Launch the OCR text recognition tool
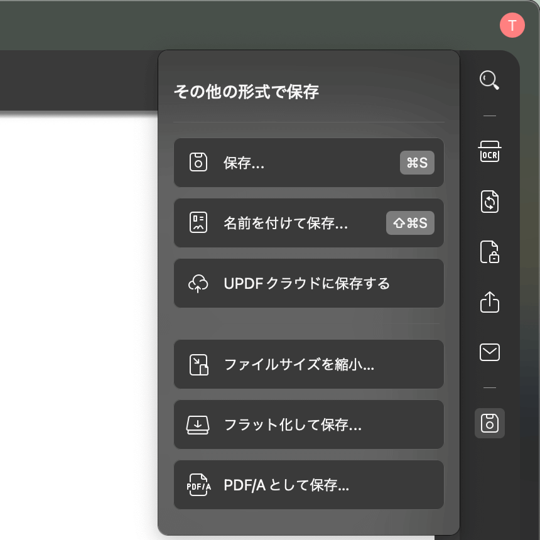Image resolution: width=540 pixels, height=540 pixels. pos(489,151)
